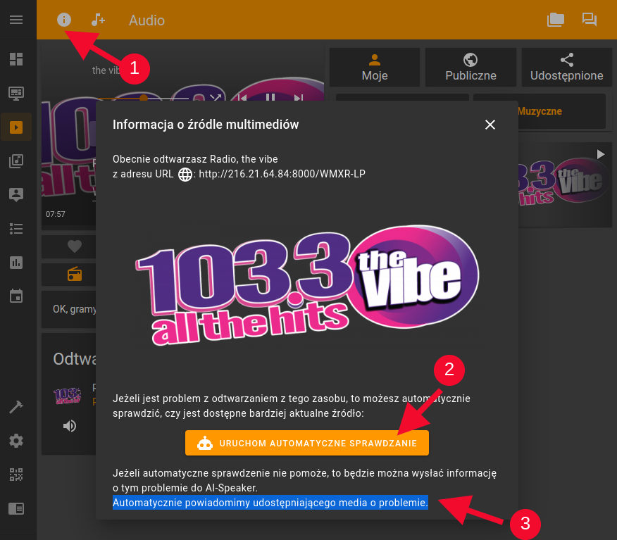Viewport: 617px width, 540px height.
Task: Skip to the next track
Action: click(x=299, y=97)
